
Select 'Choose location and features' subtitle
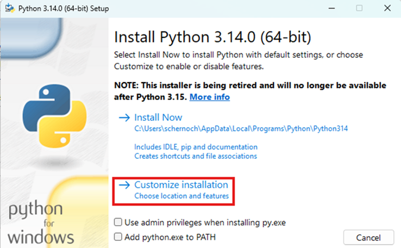pos(181,196)
